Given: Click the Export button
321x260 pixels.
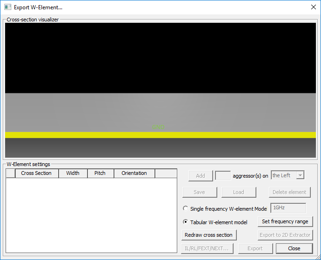Looking at the screenshot, I should [x=255, y=248].
